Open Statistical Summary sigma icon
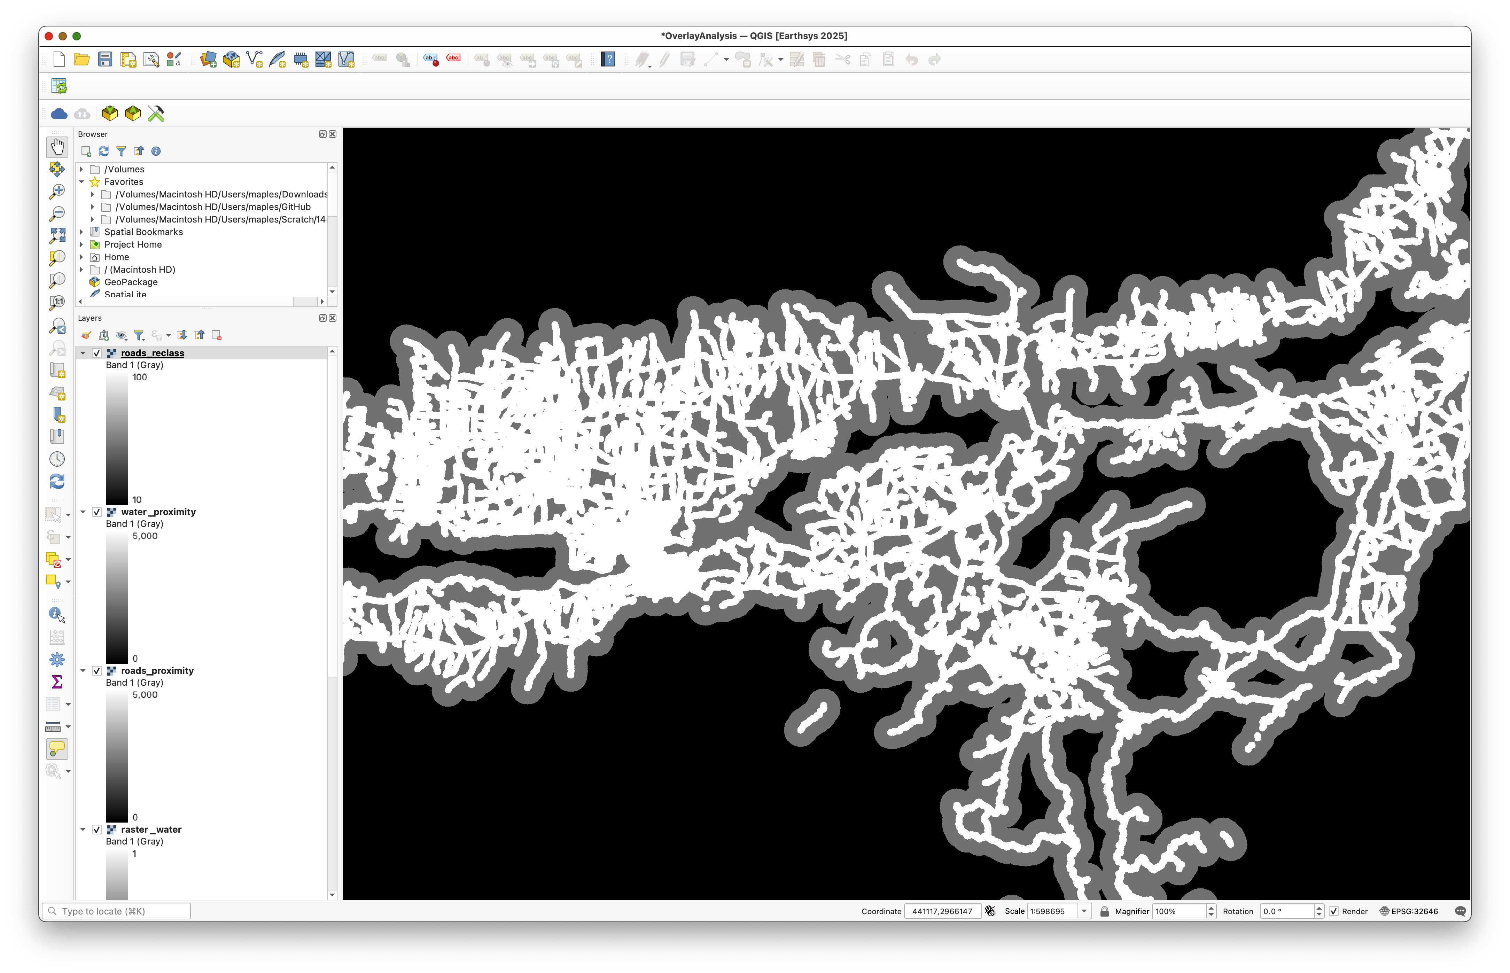This screenshot has height=973, width=1510. (57, 682)
